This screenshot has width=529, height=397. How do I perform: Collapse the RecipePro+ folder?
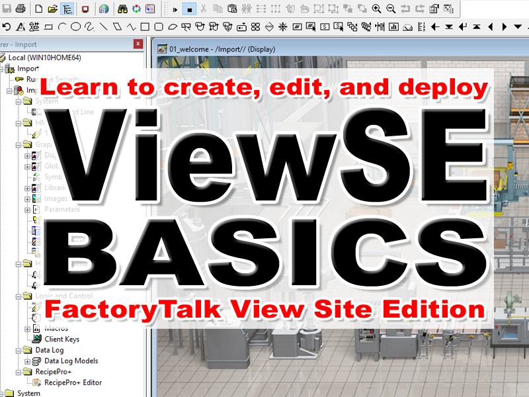pyautogui.click(x=19, y=373)
